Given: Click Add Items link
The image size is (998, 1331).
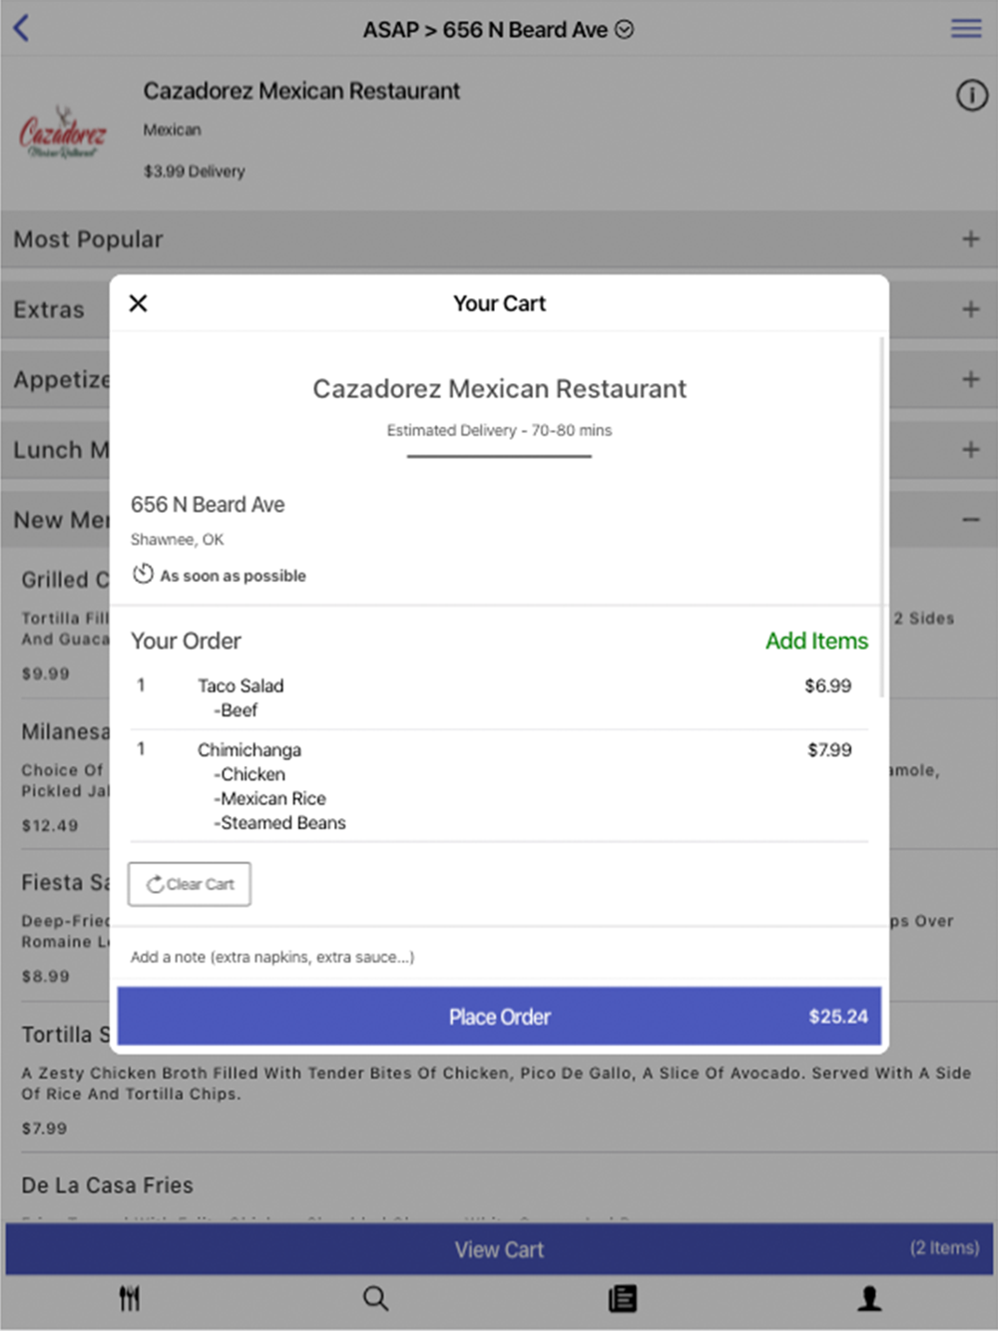Looking at the screenshot, I should click(x=816, y=641).
